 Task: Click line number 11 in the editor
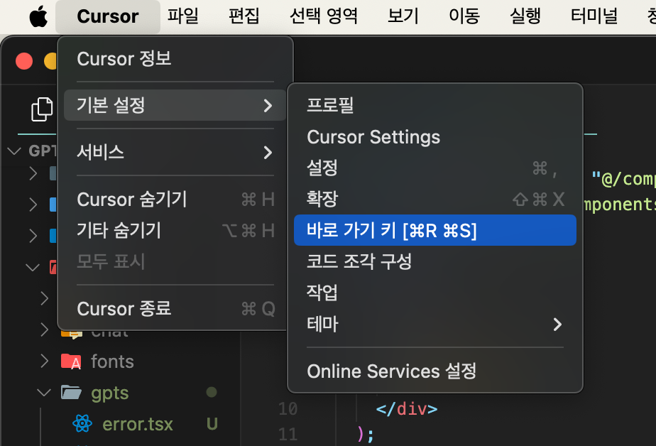pyautogui.click(x=288, y=435)
